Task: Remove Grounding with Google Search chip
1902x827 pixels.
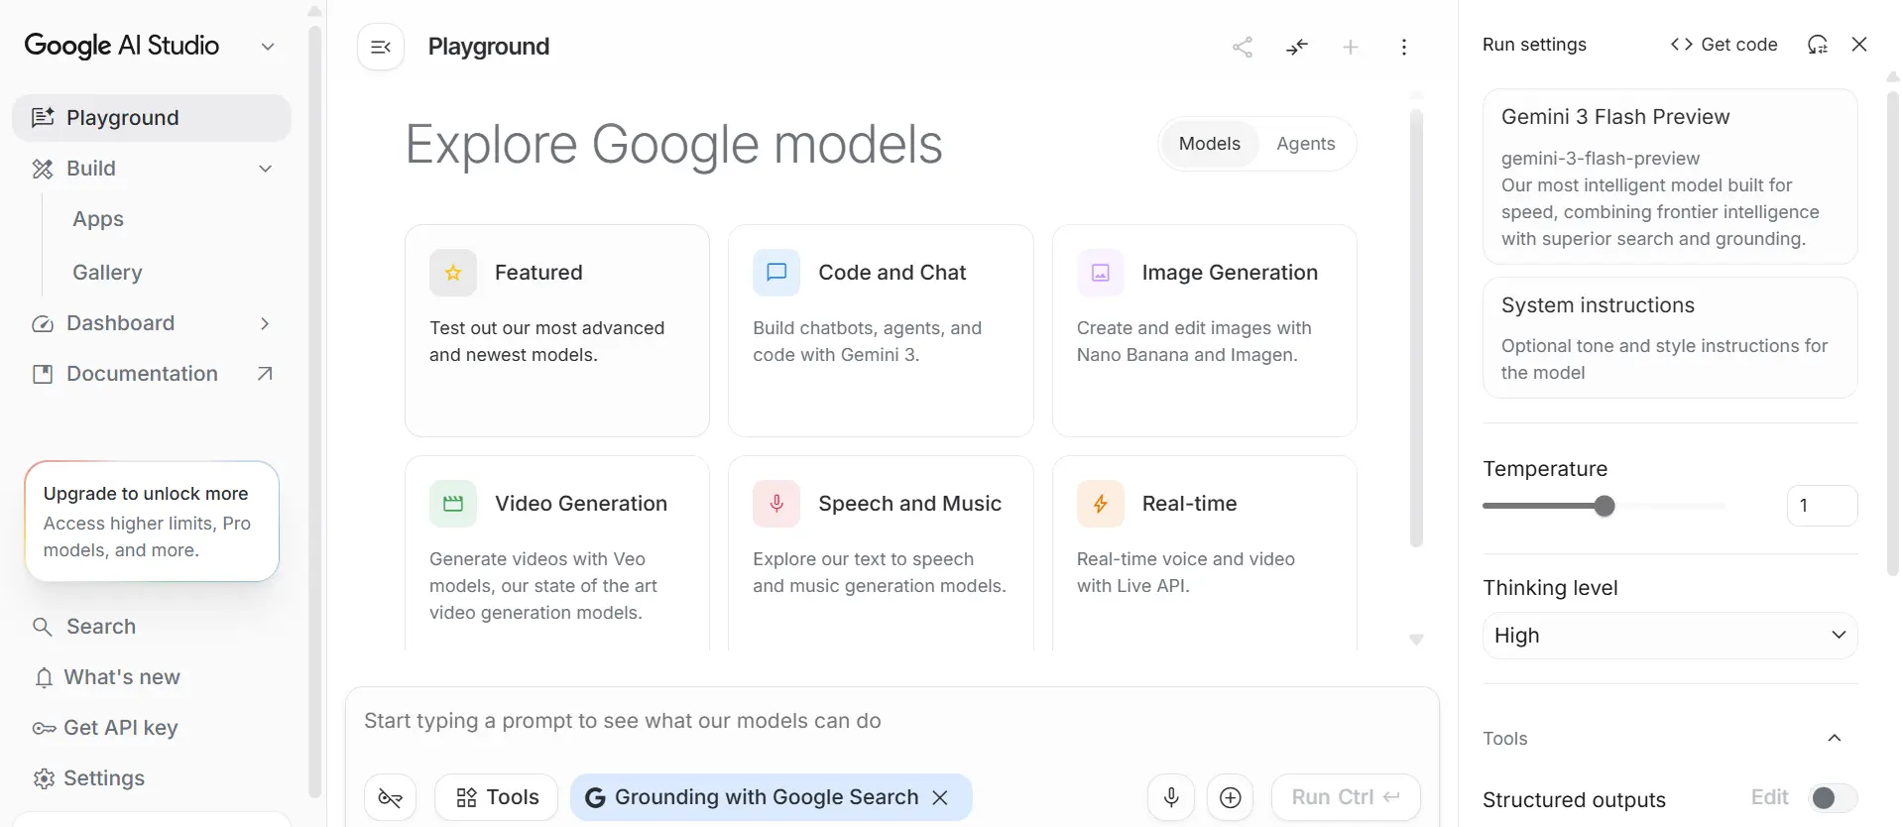Action: click(940, 797)
